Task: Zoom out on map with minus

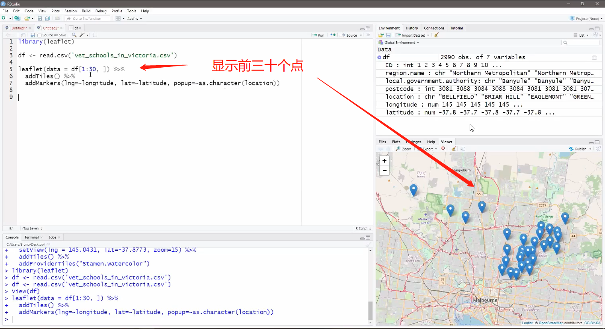Action: [x=384, y=170]
